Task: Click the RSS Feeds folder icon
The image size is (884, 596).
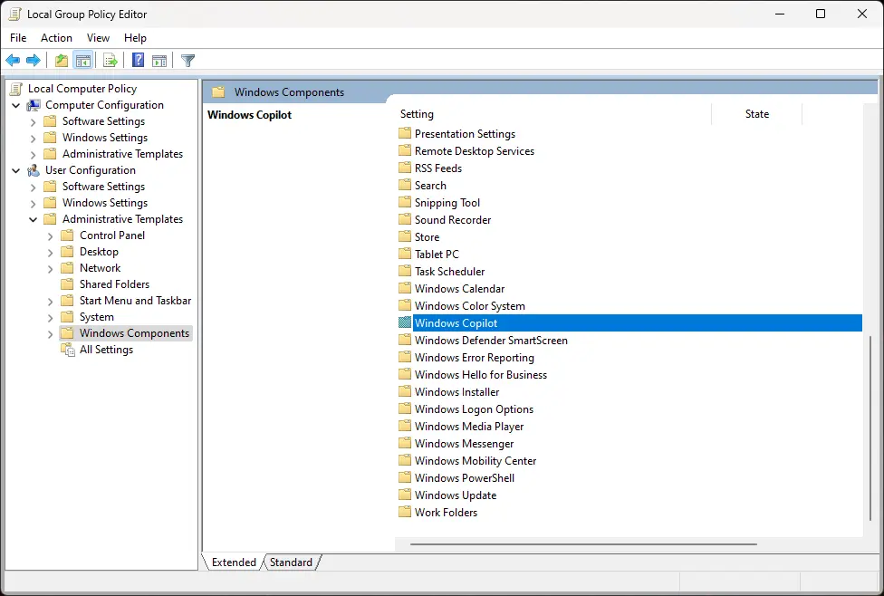Action: (x=405, y=168)
